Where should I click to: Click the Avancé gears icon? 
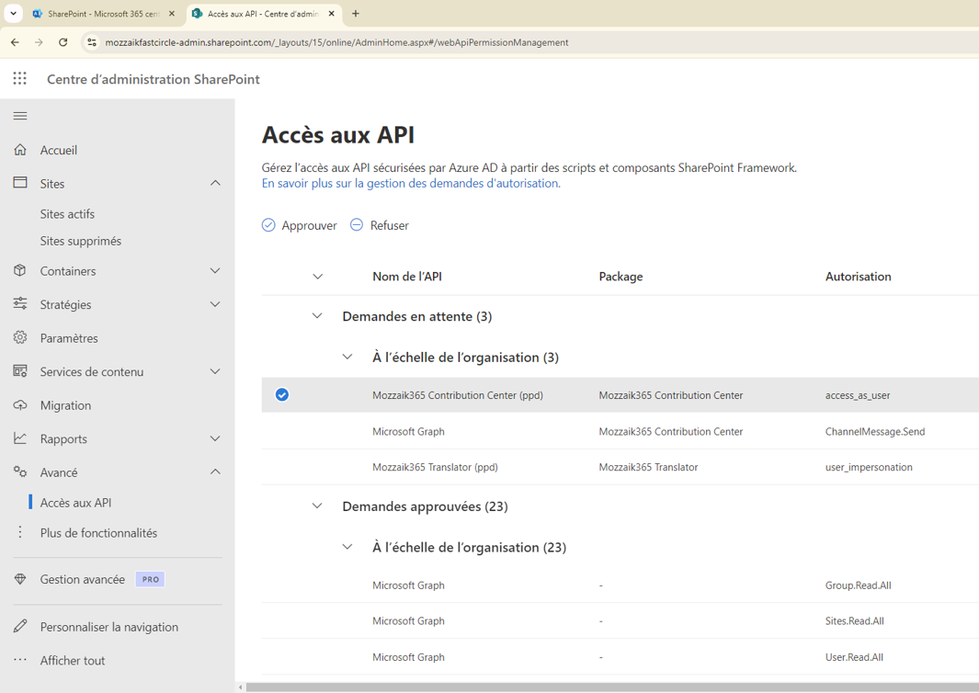point(20,472)
